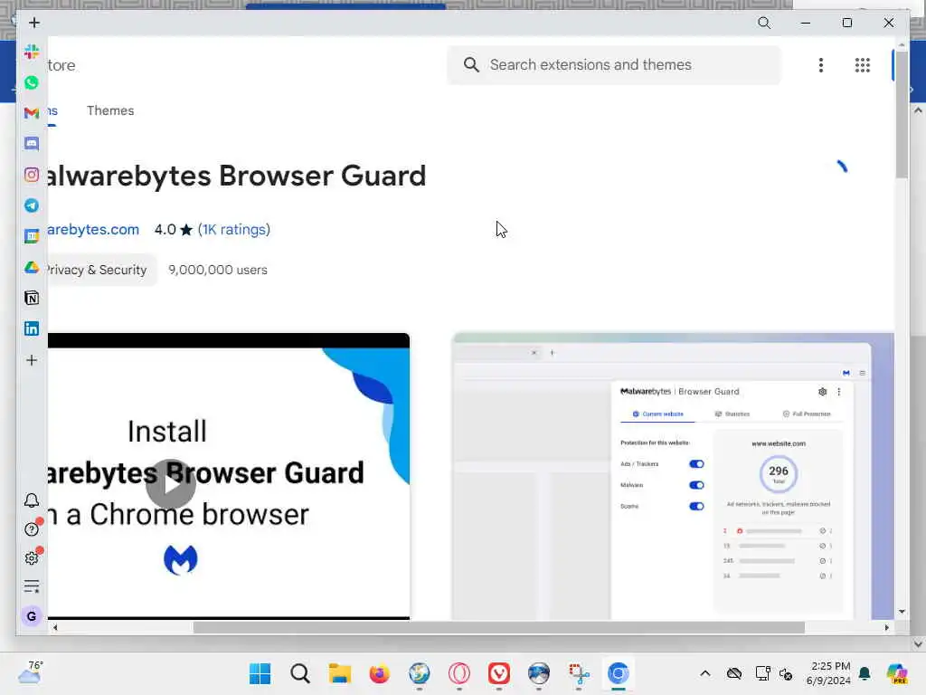Screen dimensions: 926x695
Task: Open Snipping Tool from the taskbar
Action: pyautogui.click(x=579, y=673)
